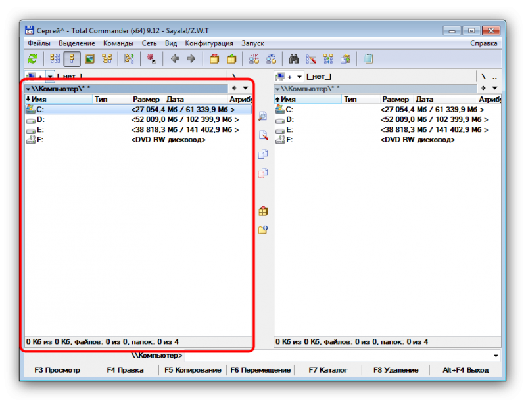The width and height of the screenshot is (526, 401).
Task: Open the FTP connect tool
Action: 254,59
